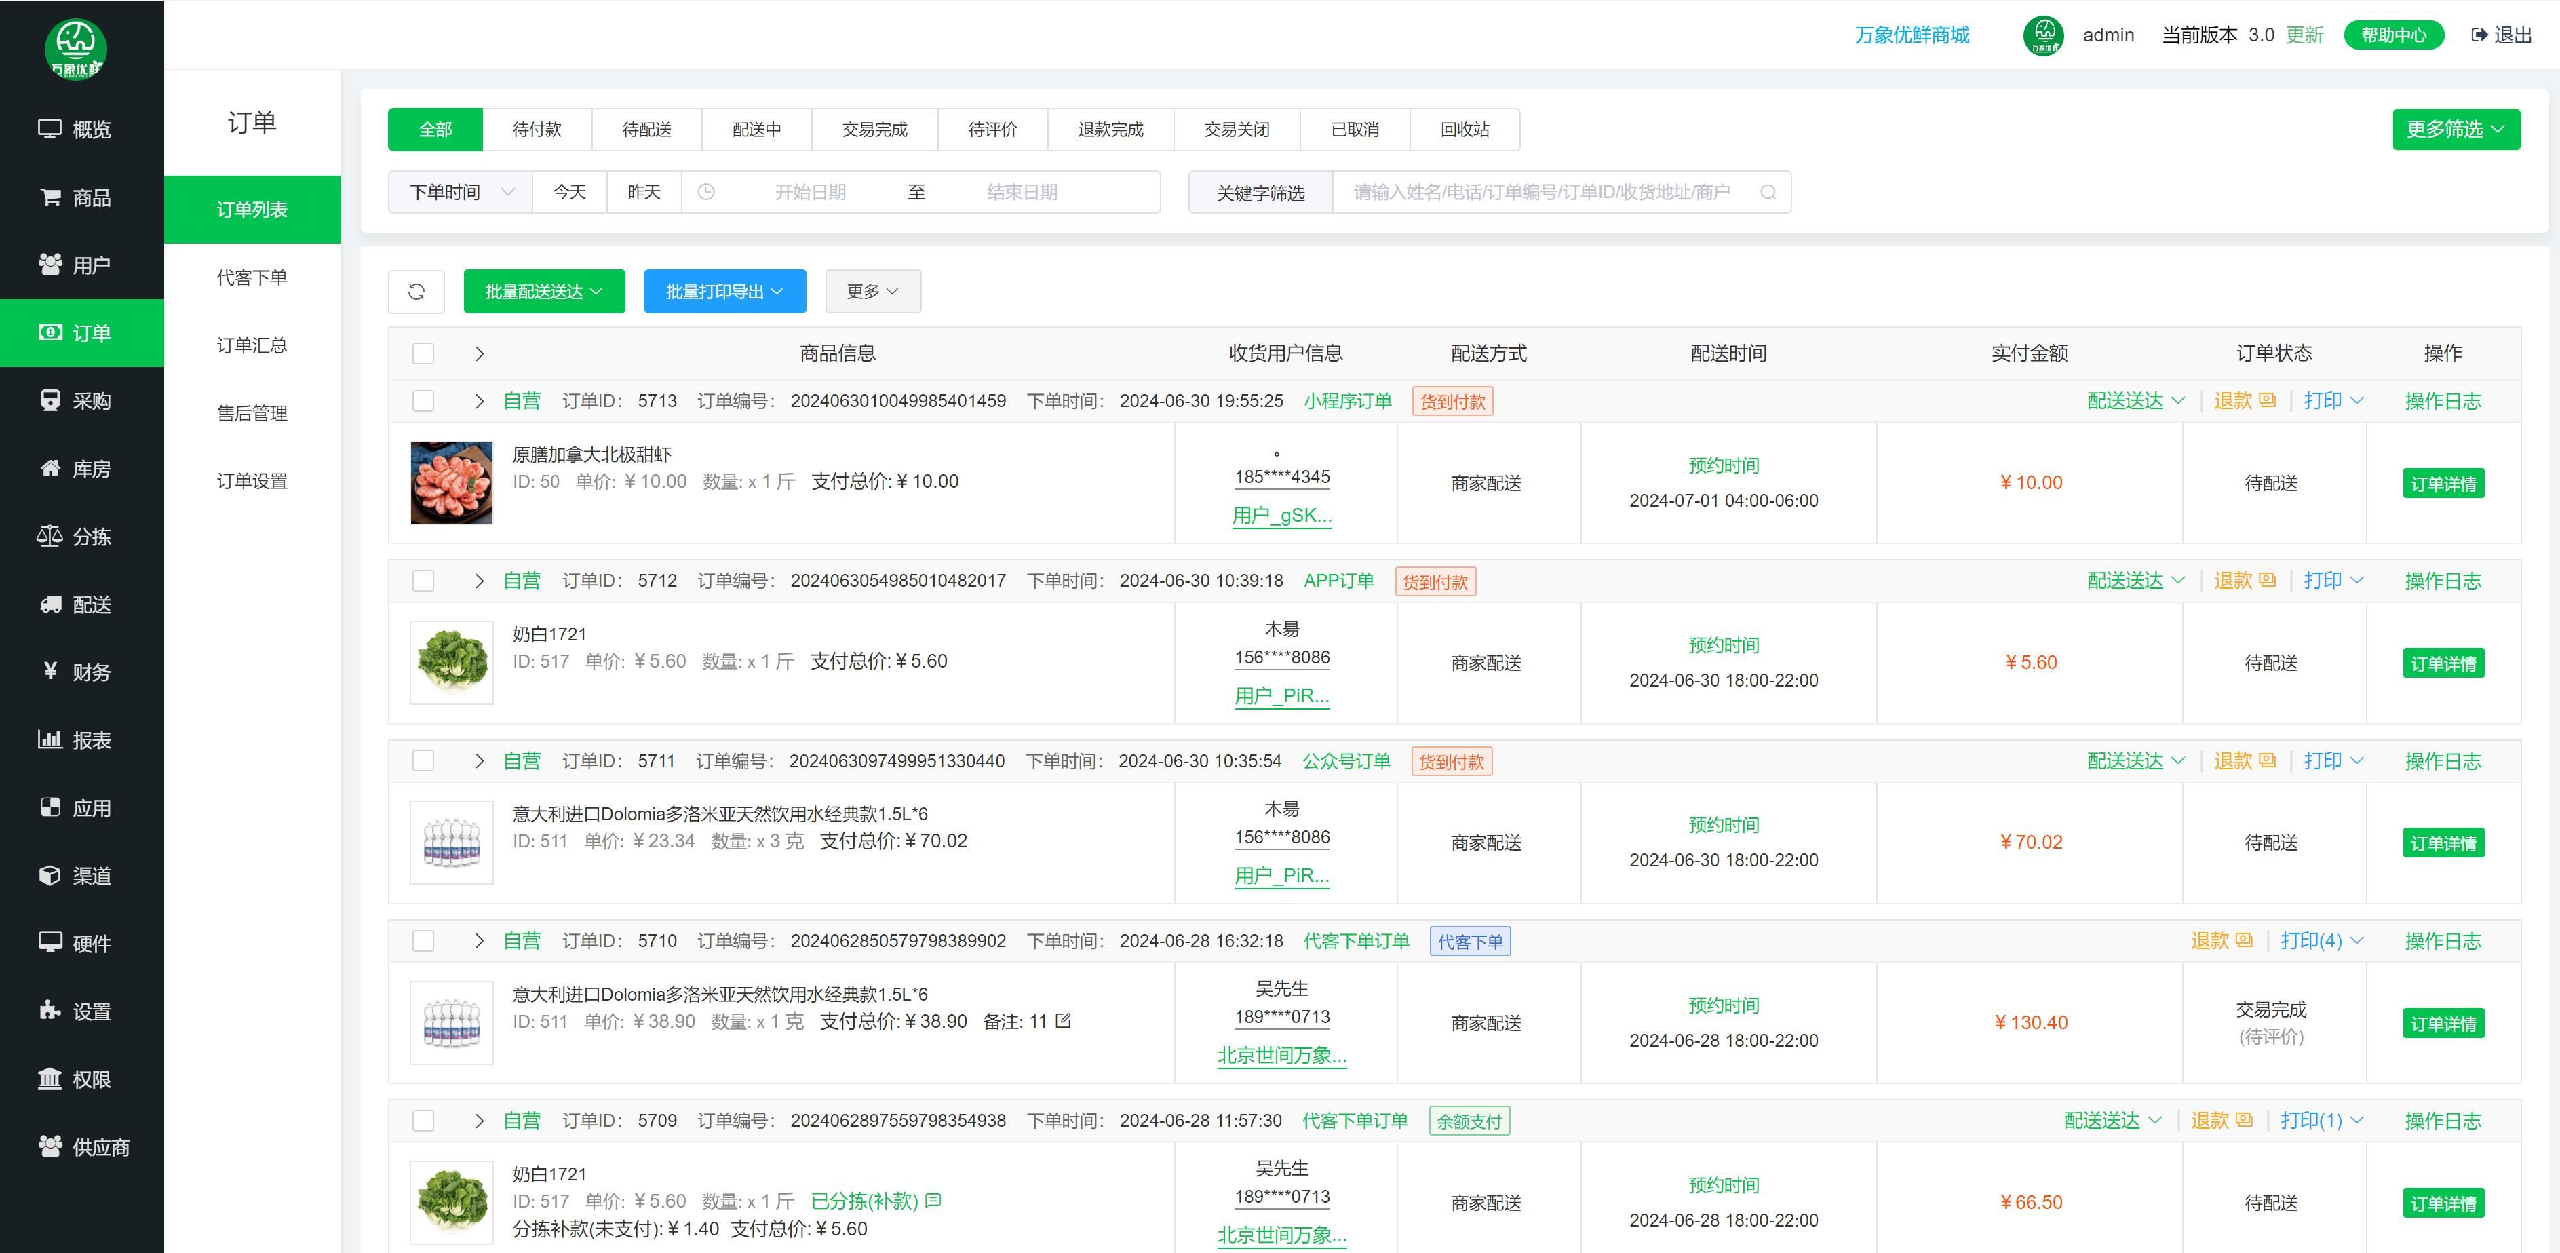Click the 设置 puzzle piece settings icon

50,1011
